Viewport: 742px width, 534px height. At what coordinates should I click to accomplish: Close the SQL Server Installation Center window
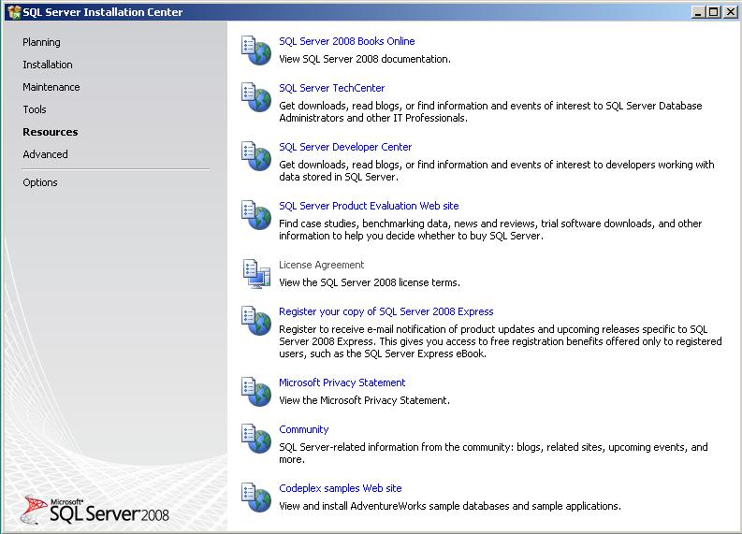(731, 12)
